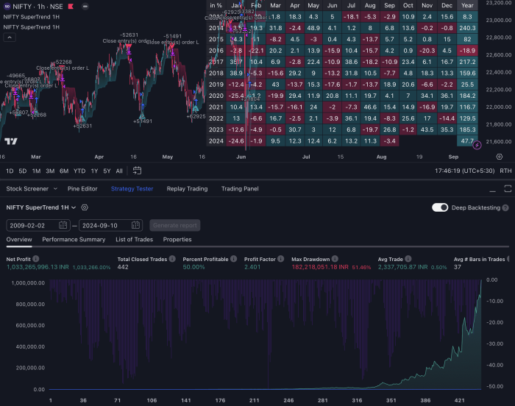Toggle RTH trading session setting
The width and height of the screenshot is (515, 406).
(505, 171)
